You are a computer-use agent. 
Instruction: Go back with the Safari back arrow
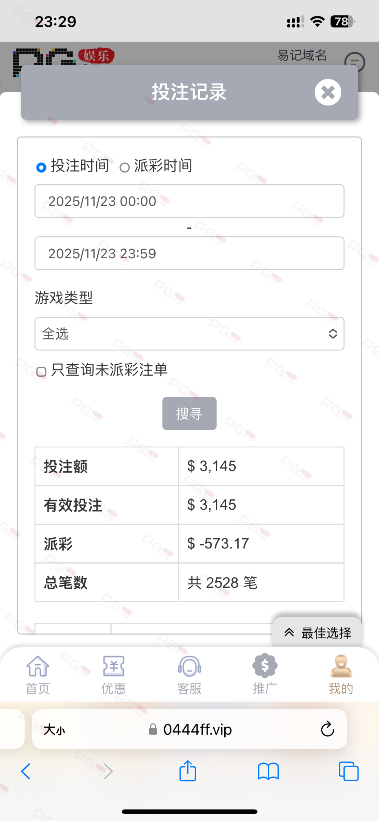tap(26, 771)
